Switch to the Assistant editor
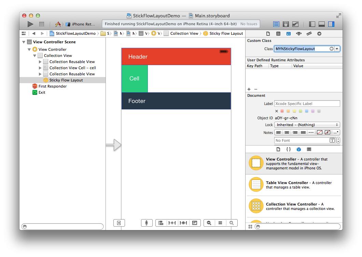 286,24
